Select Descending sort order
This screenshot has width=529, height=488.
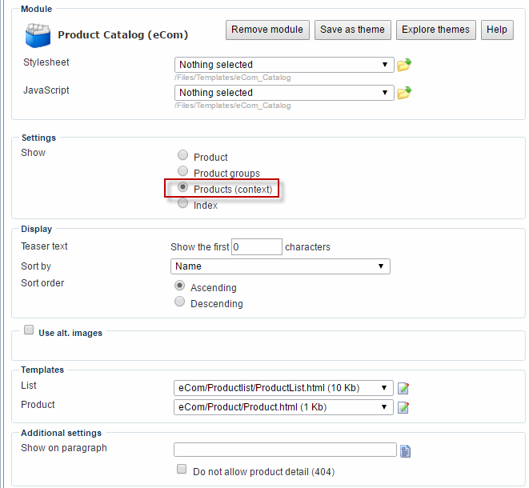point(180,302)
